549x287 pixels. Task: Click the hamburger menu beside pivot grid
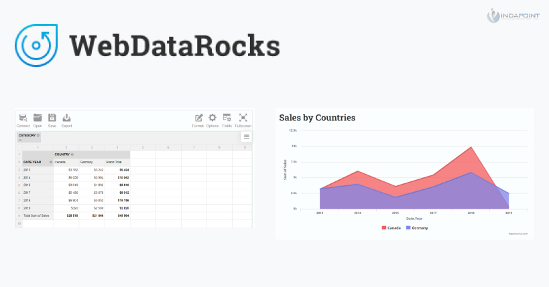[246, 136]
